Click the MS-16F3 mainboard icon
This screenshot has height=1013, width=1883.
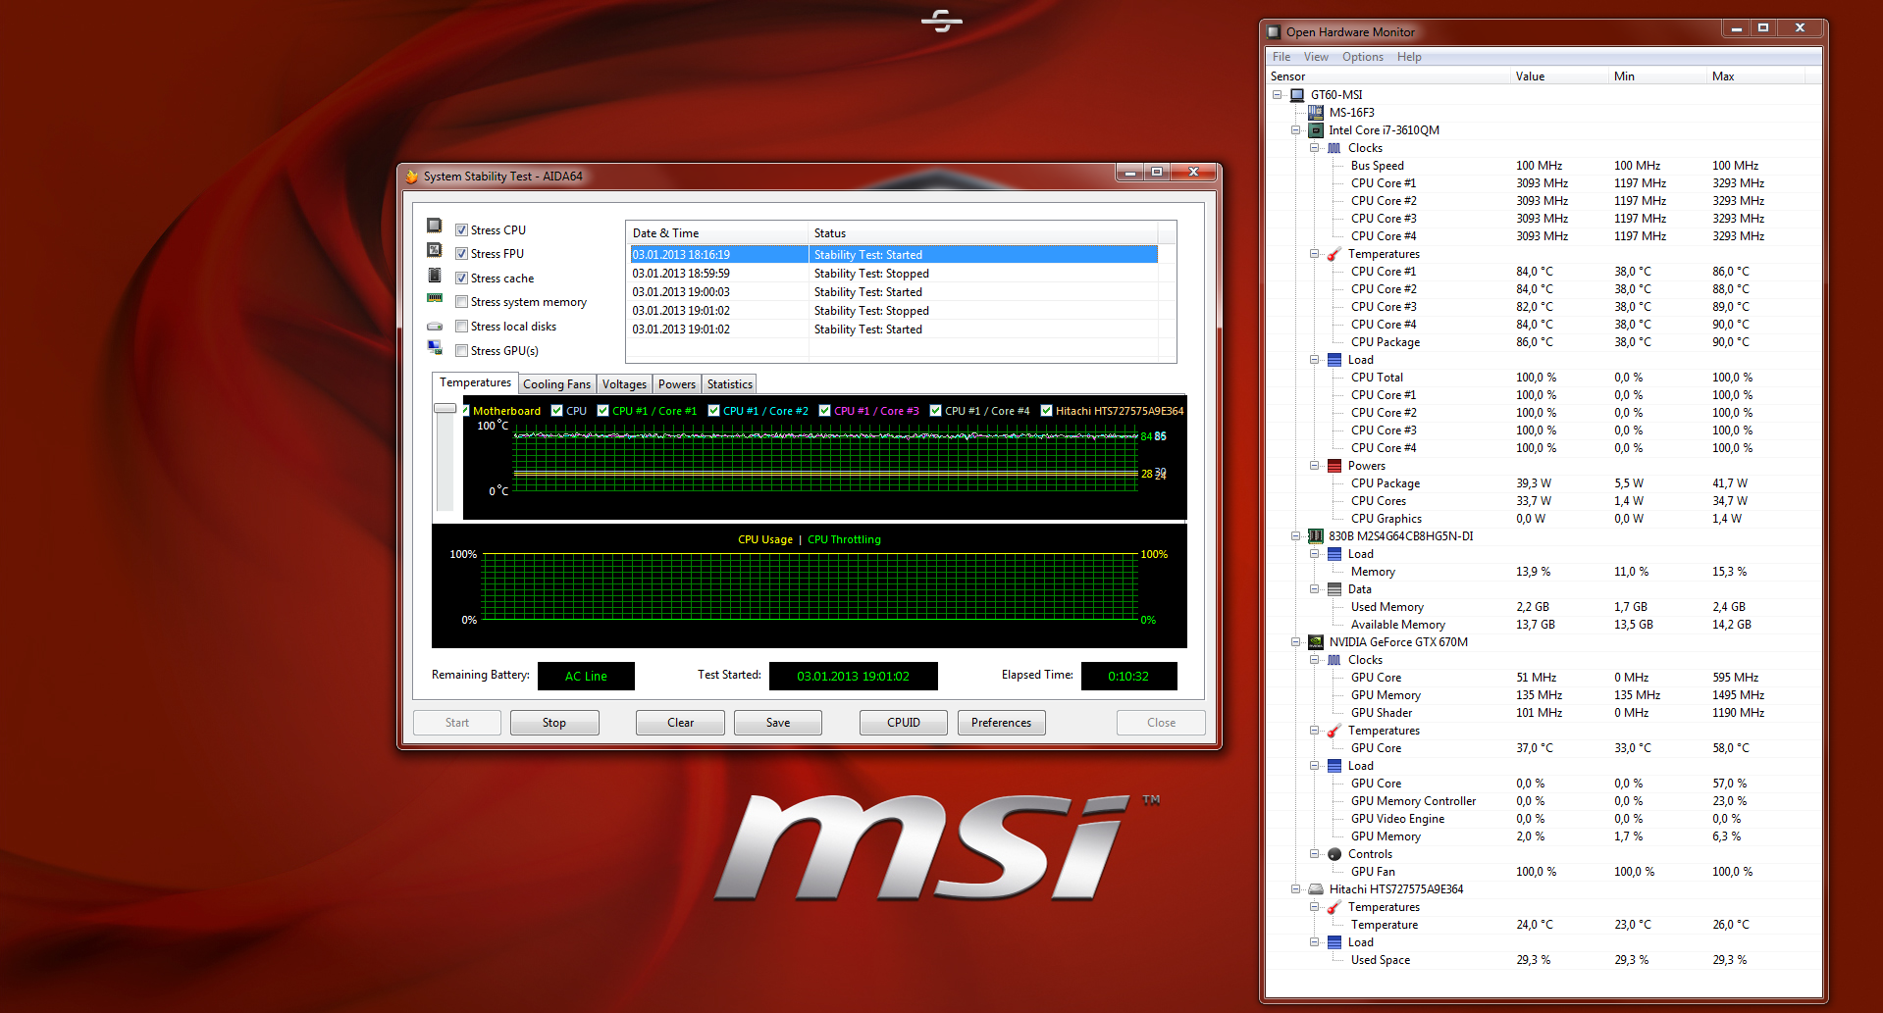(1316, 113)
